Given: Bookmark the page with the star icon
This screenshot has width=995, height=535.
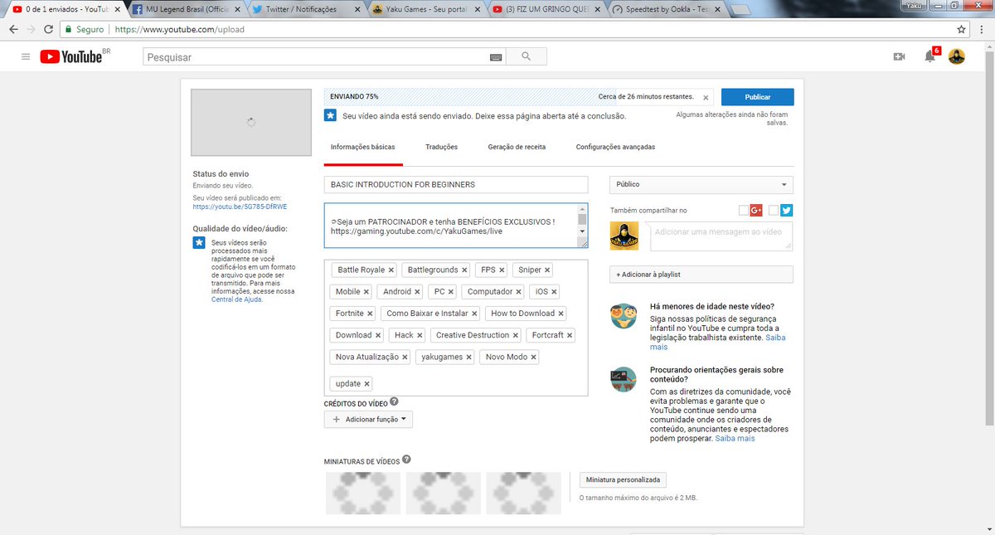Looking at the screenshot, I should point(961,29).
